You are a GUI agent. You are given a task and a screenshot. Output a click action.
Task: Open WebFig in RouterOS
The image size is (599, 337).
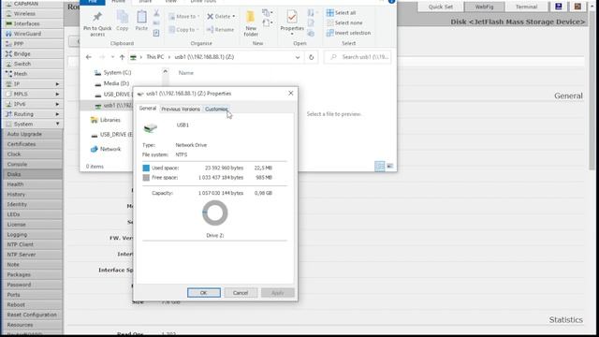click(x=484, y=7)
